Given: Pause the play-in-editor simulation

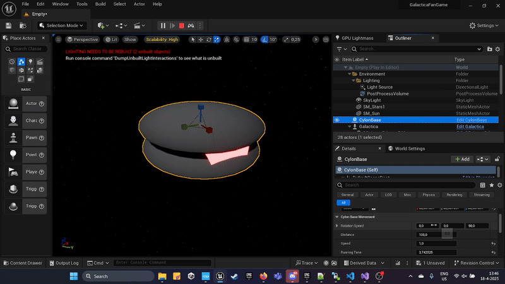Looking at the screenshot, I should pos(163,25).
